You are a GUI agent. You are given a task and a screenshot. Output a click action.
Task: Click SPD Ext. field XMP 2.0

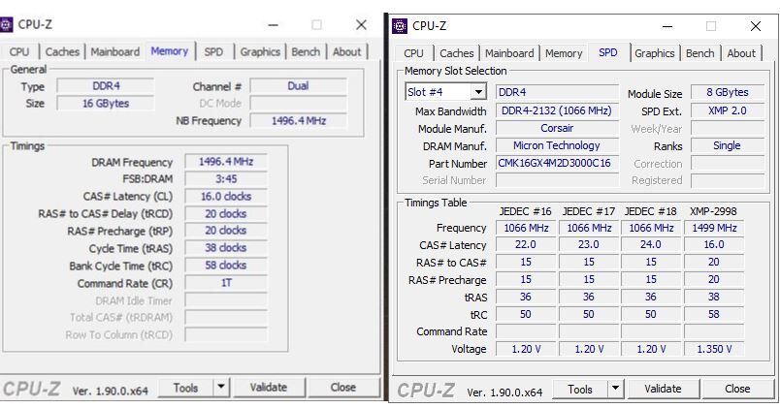click(x=728, y=110)
